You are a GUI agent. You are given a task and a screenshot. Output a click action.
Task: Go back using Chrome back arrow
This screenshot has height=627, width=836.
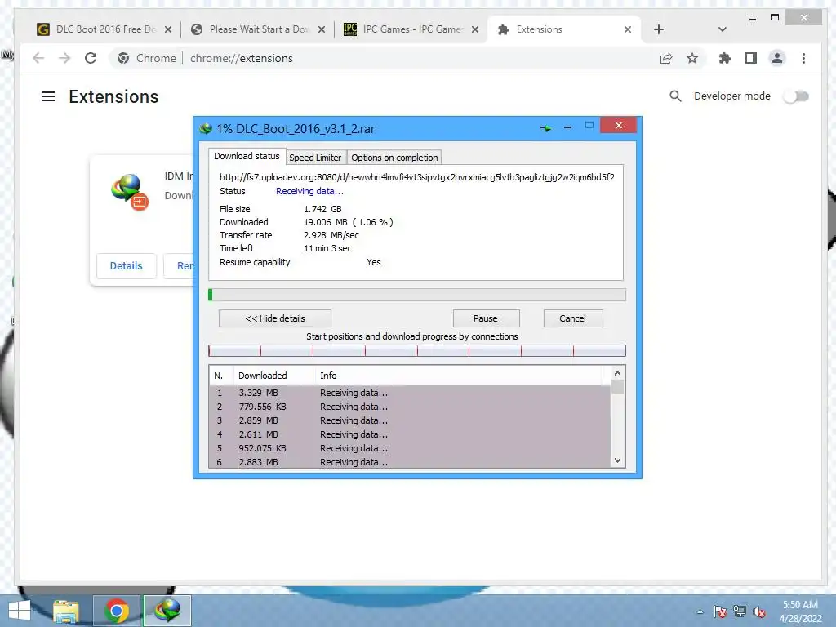pyautogui.click(x=38, y=58)
